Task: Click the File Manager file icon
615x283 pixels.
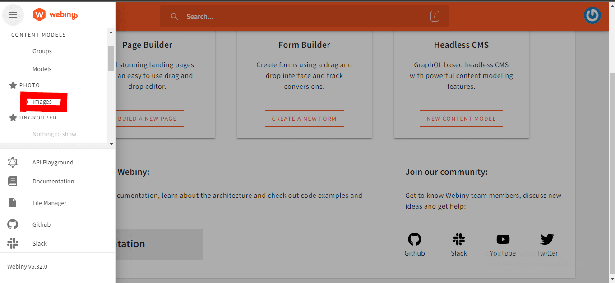Action: coord(13,203)
